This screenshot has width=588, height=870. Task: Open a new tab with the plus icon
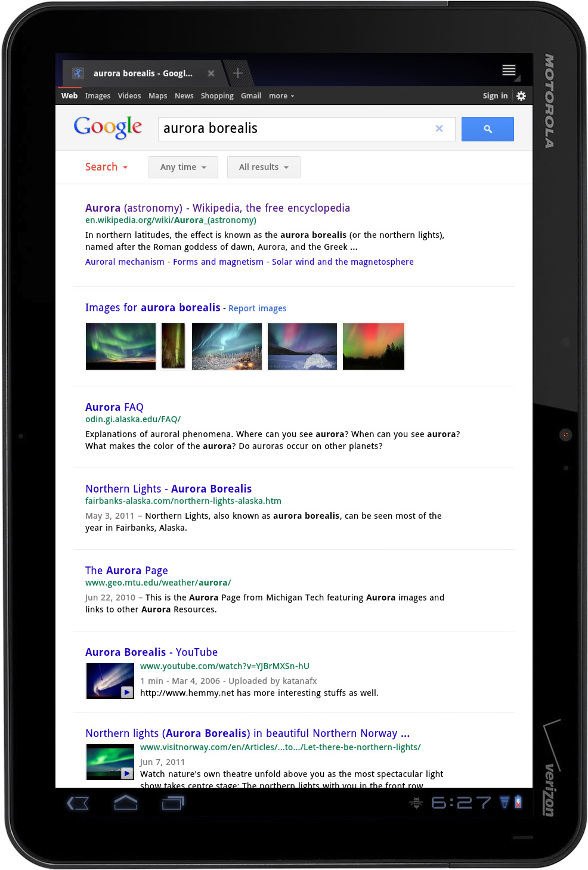237,73
